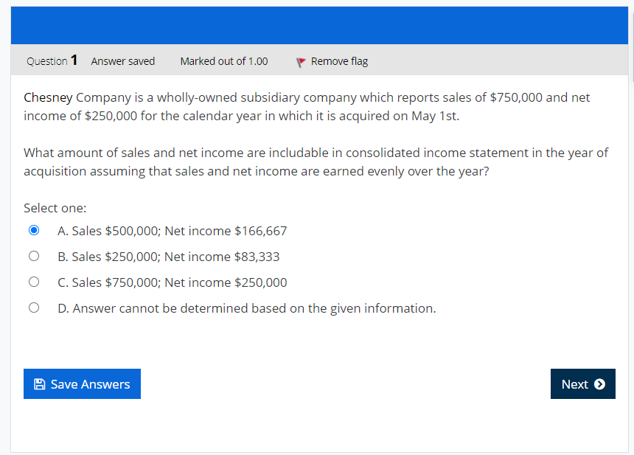Choose option C showing Sales $750,000
634x455 pixels.
[34, 282]
